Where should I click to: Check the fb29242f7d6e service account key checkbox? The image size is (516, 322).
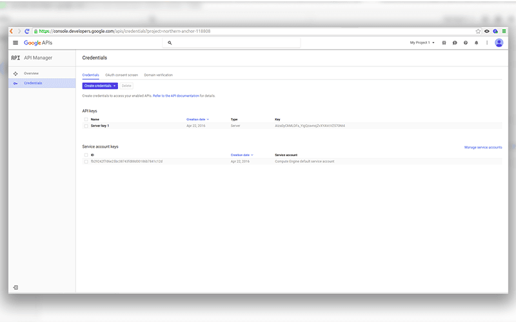[x=86, y=162]
